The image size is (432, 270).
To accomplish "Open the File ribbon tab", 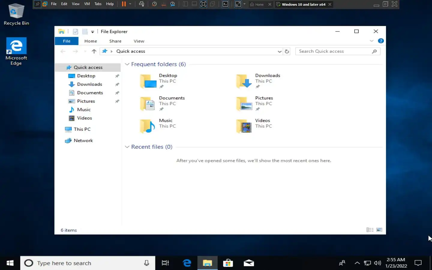I will [x=67, y=41].
